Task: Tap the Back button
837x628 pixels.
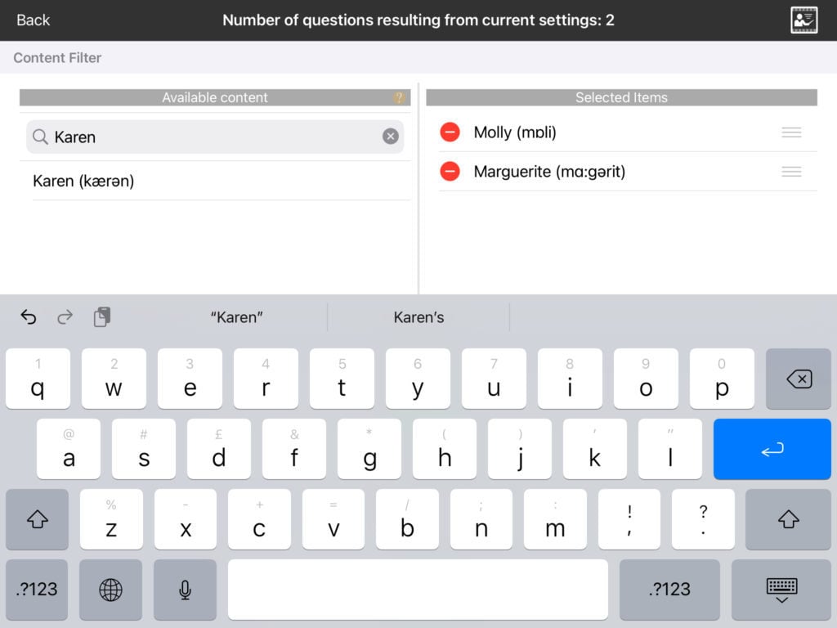Action: click(33, 20)
